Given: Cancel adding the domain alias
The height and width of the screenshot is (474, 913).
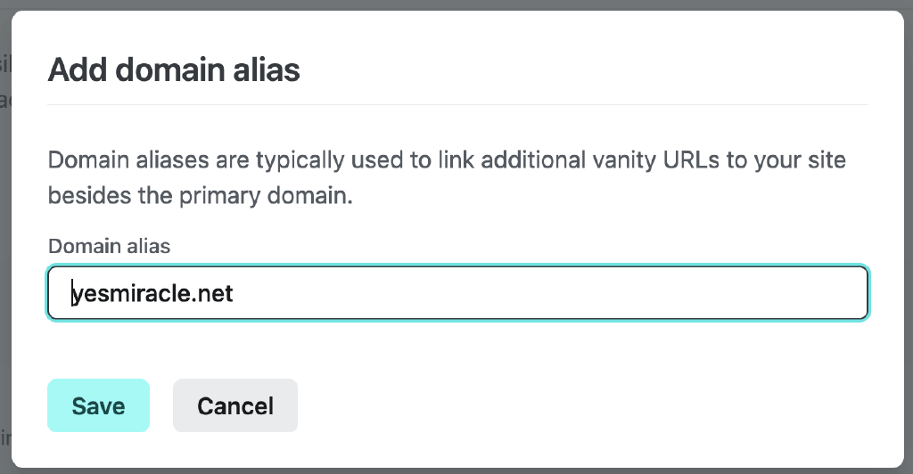Looking at the screenshot, I should click(x=235, y=406).
